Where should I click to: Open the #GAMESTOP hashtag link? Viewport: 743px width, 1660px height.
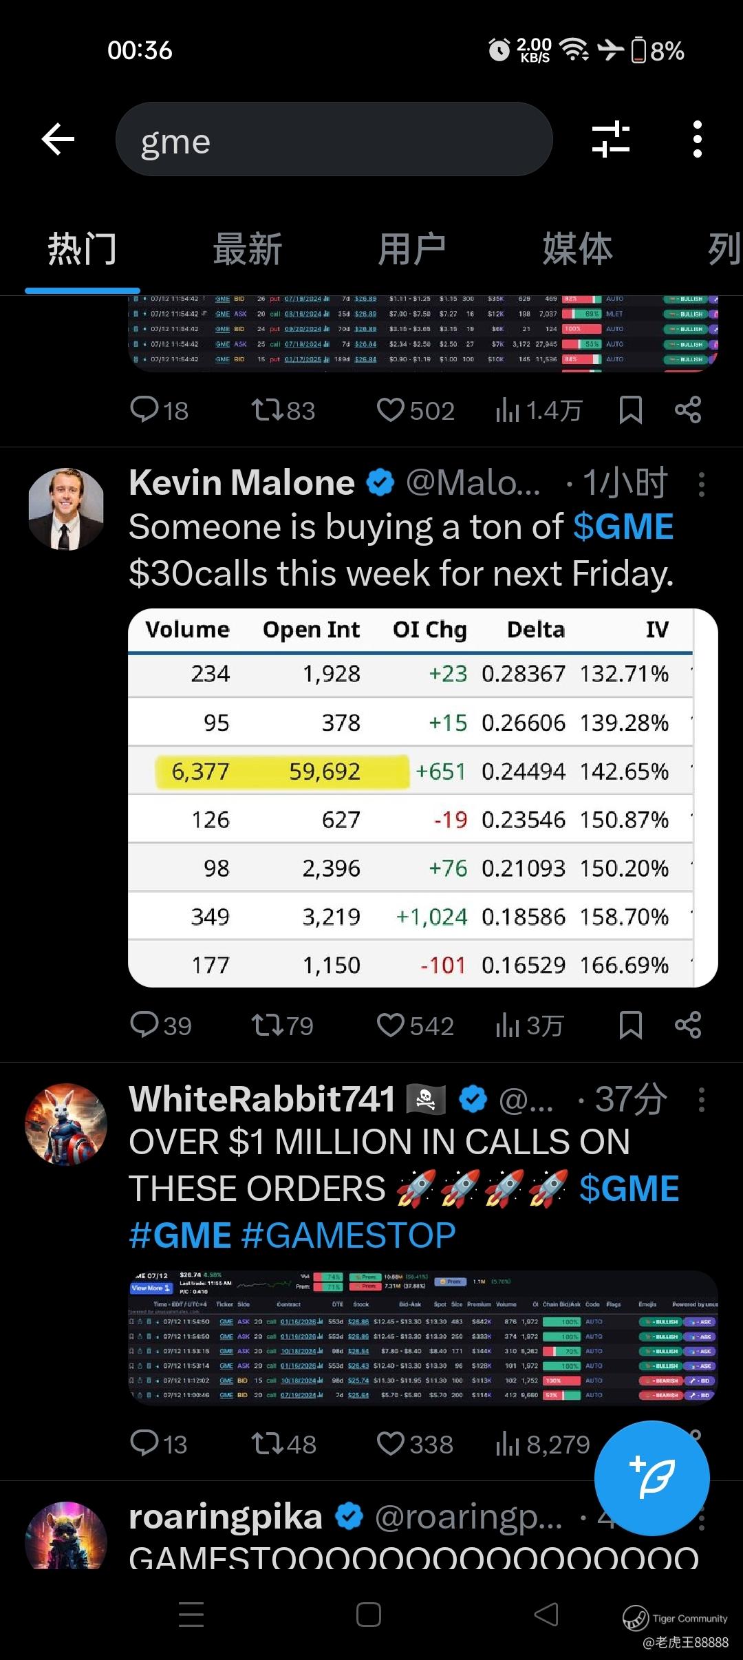[x=349, y=1235]
